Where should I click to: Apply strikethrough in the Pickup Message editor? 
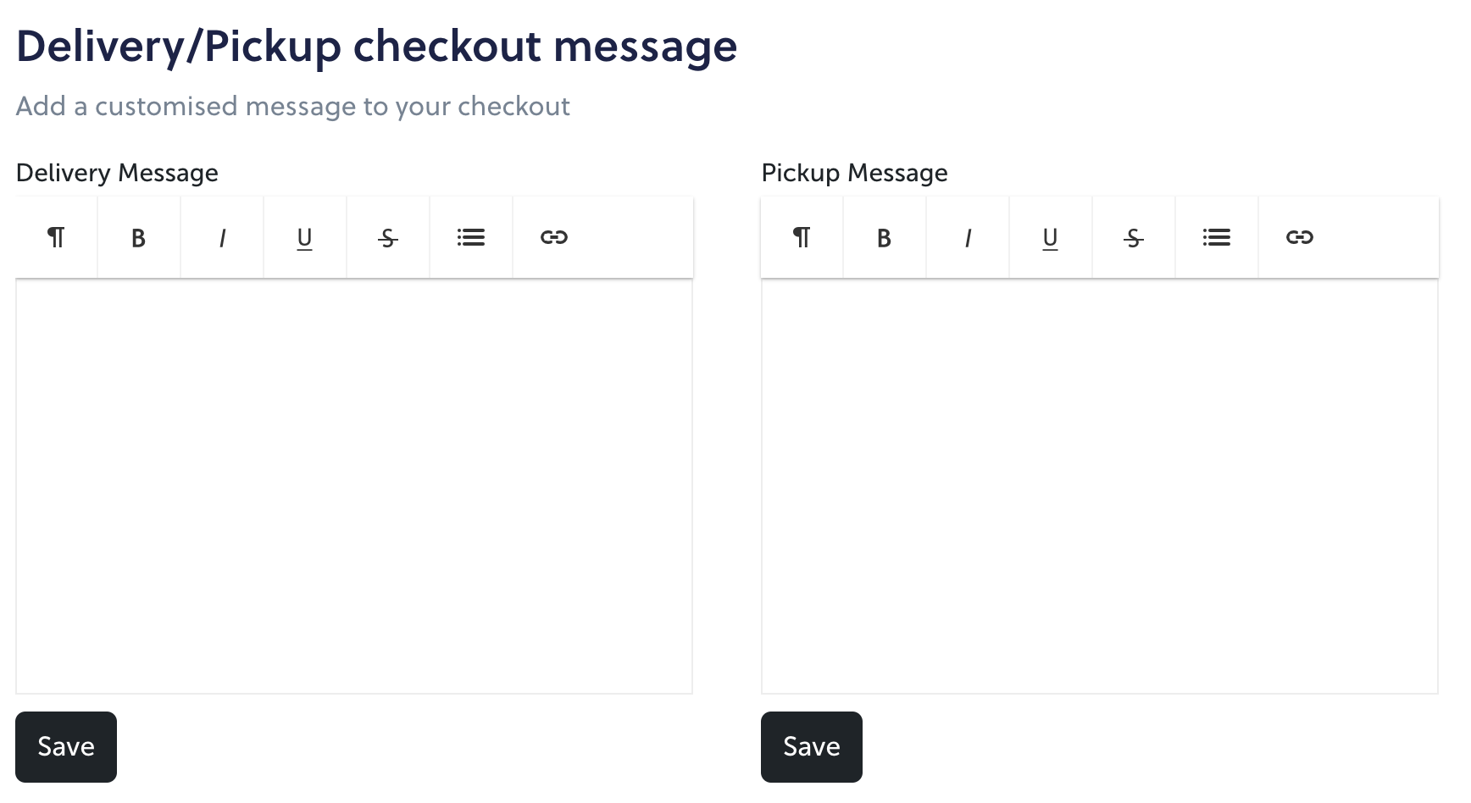coord(1134,237)
